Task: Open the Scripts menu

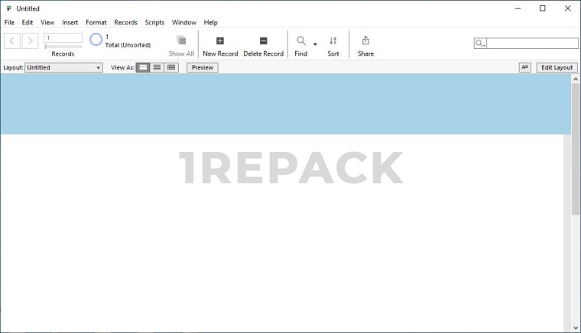Action: (154, 23)
